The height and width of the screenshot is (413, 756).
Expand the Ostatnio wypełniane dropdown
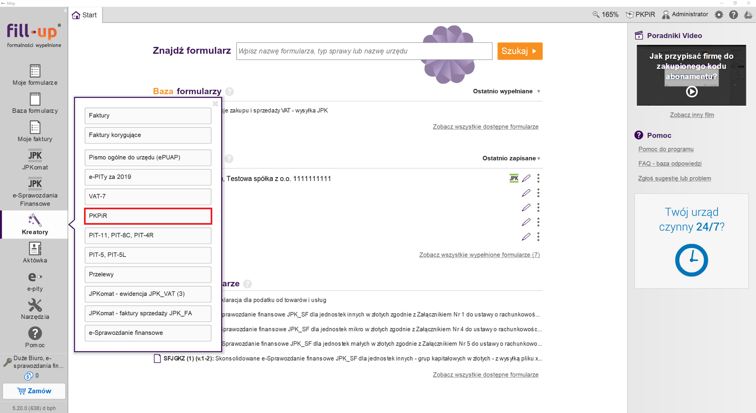507,91
